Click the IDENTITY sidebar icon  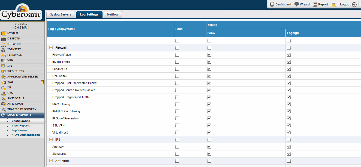[4, 50]
